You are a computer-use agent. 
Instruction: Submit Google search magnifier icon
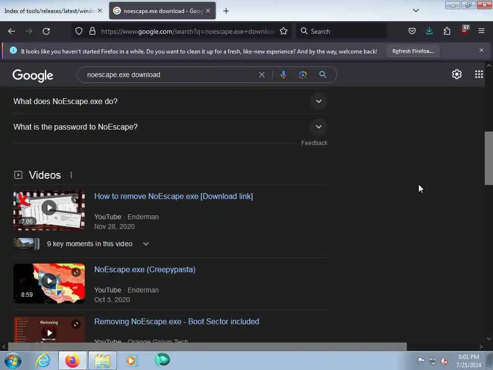pyautogui.click(x=323, y=75)
